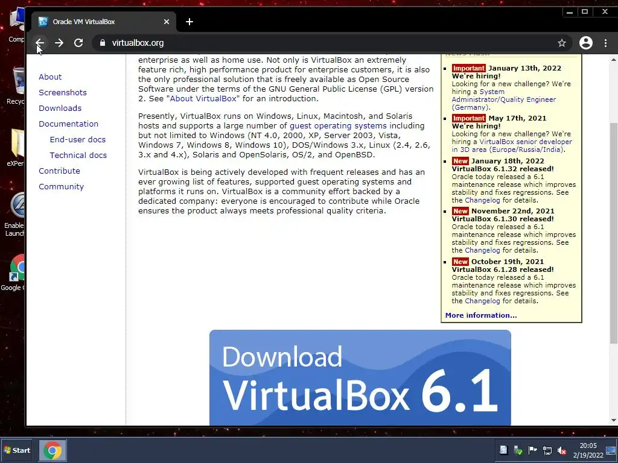The width and height of the screenshot is (618, 463).
Task: Open the About sidebar link
Action: (x=50, y=77)
